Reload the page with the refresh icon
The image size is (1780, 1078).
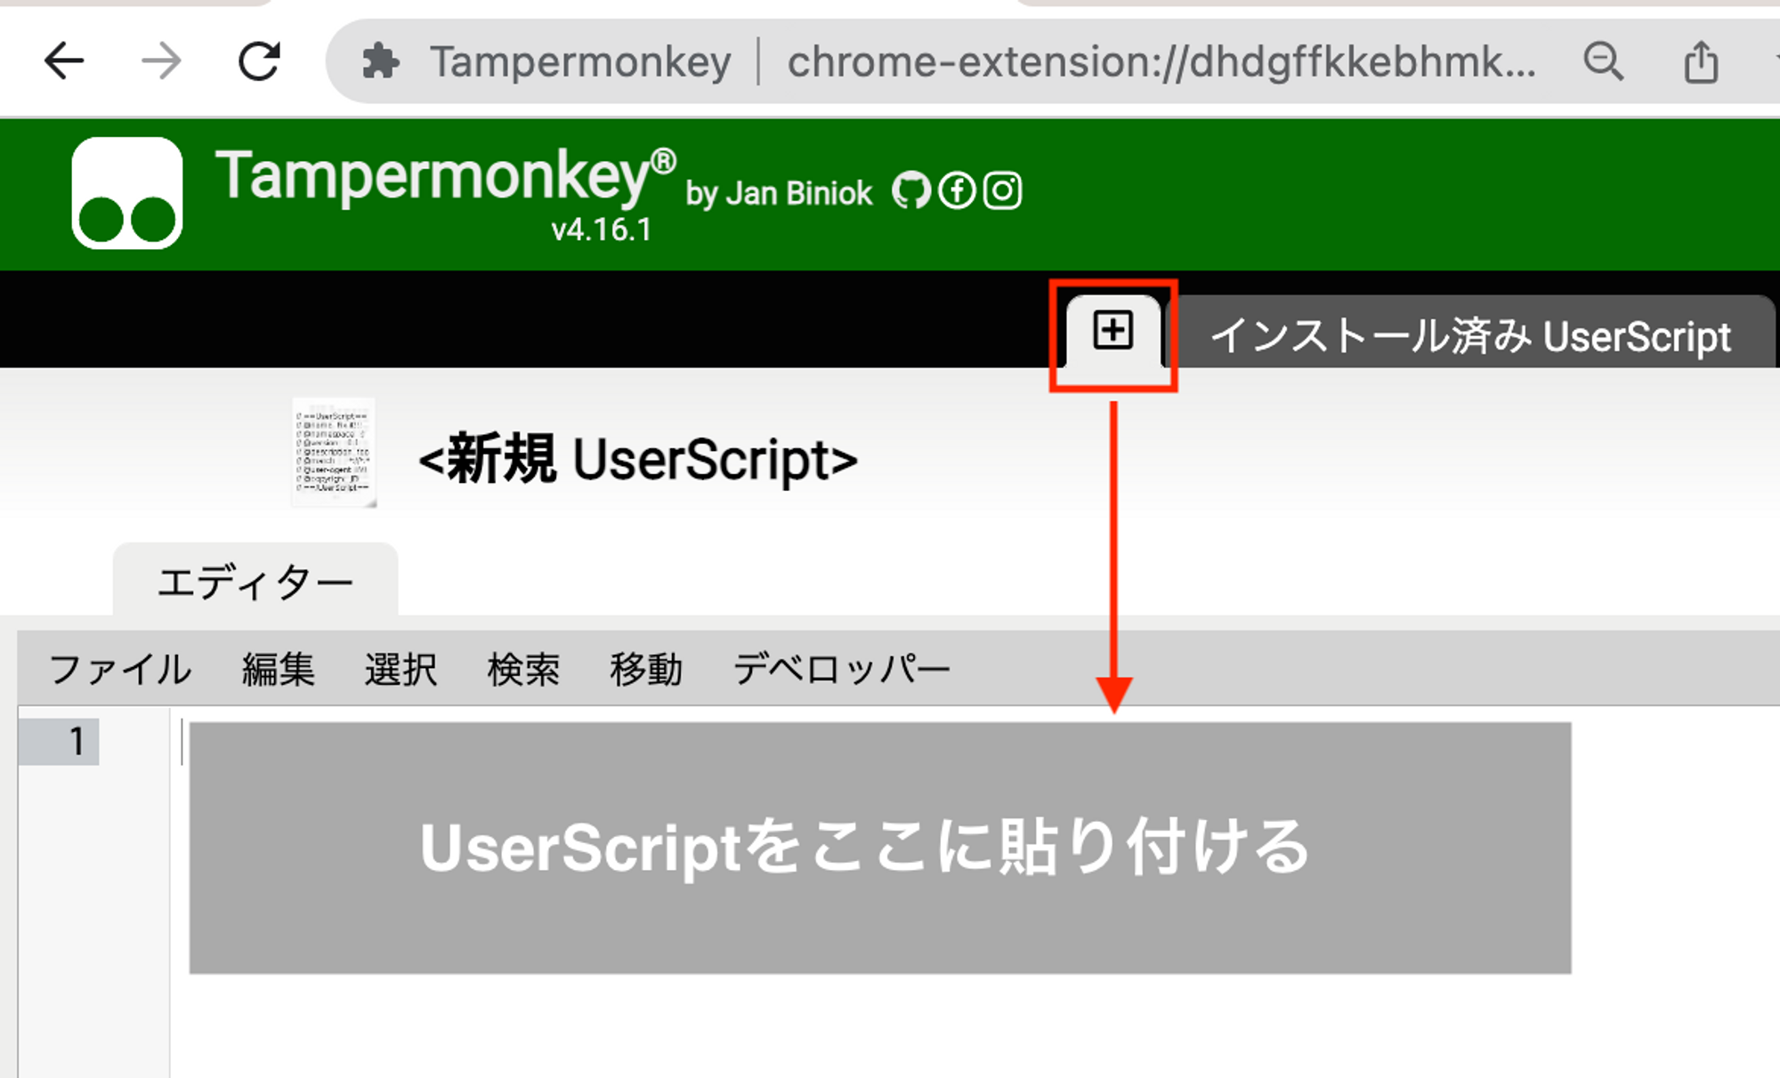[x=259, y=61]
